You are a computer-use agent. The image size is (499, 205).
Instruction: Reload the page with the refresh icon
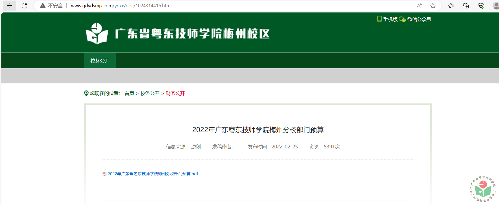[x=24, y=6]
